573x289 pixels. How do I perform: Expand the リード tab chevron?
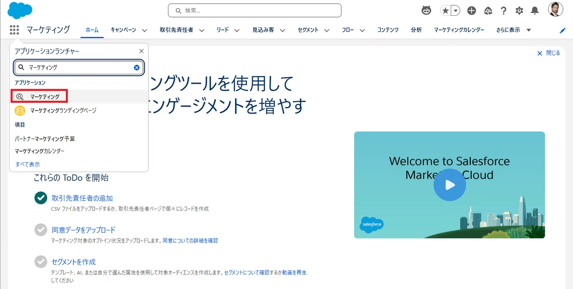(237, 31)
